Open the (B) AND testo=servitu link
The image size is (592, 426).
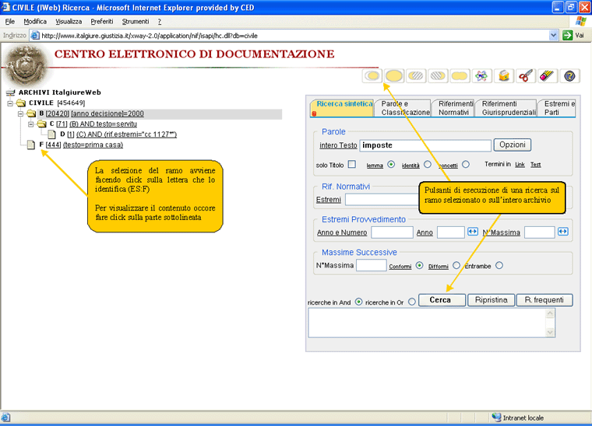[103, 124]
